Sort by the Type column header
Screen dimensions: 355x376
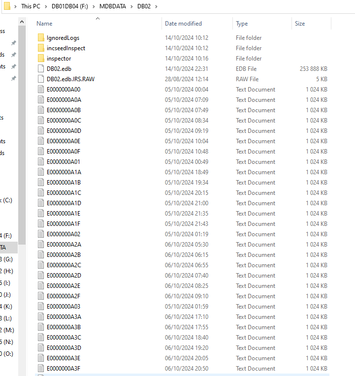pyautogui.click(x=242, y=24)
